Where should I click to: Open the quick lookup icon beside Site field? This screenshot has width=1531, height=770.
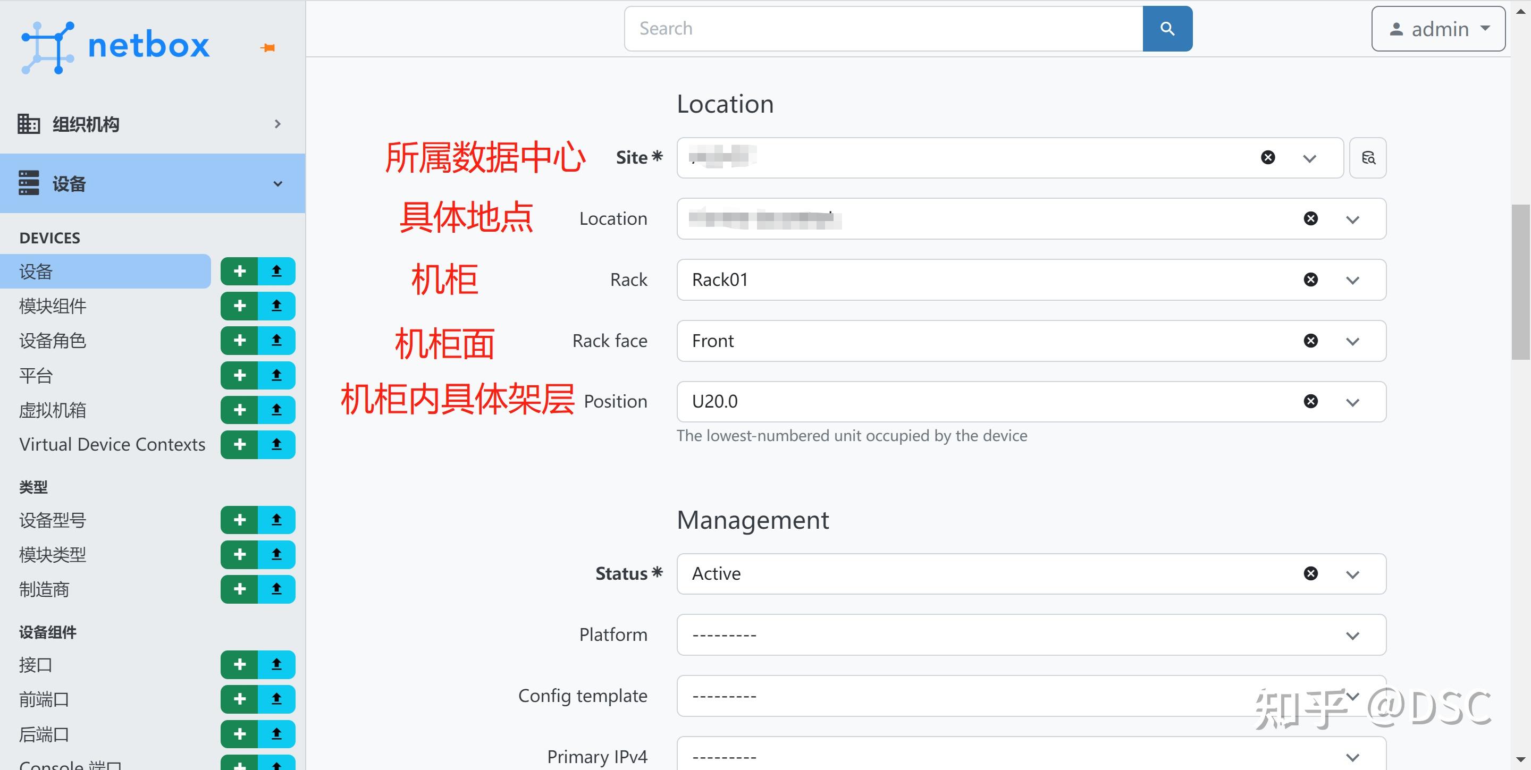(1368, 157)
